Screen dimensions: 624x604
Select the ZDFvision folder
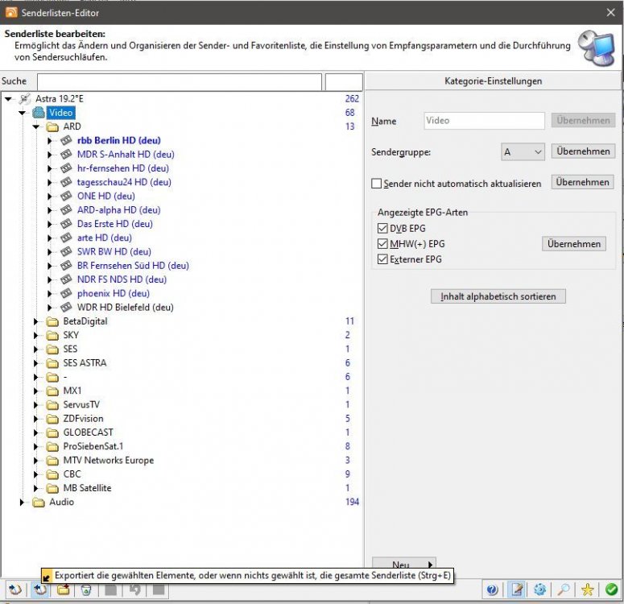click(83, 419)
